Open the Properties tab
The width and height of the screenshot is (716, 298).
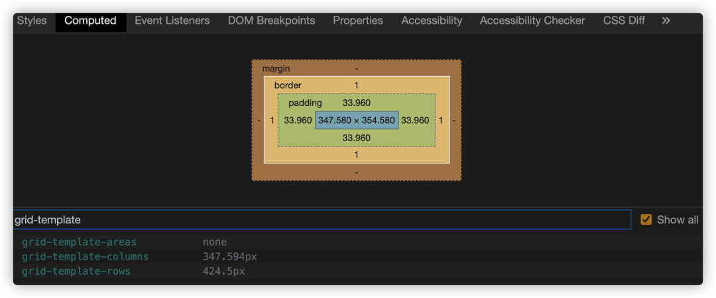click(x=357, y=21)
